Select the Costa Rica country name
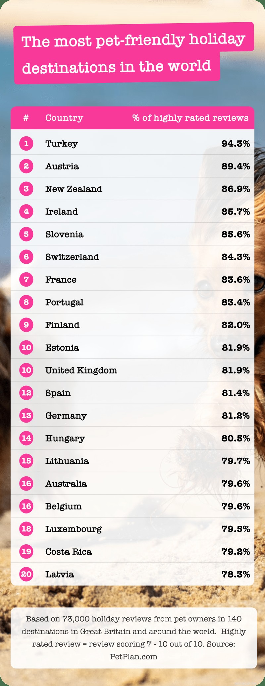 (69, 552)
